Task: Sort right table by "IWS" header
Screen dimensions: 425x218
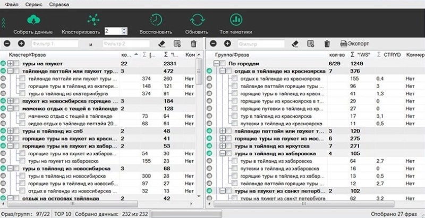Action: click(361, 55)
